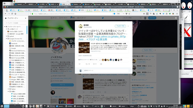Open Twitter 通知 notifications item

72,18
